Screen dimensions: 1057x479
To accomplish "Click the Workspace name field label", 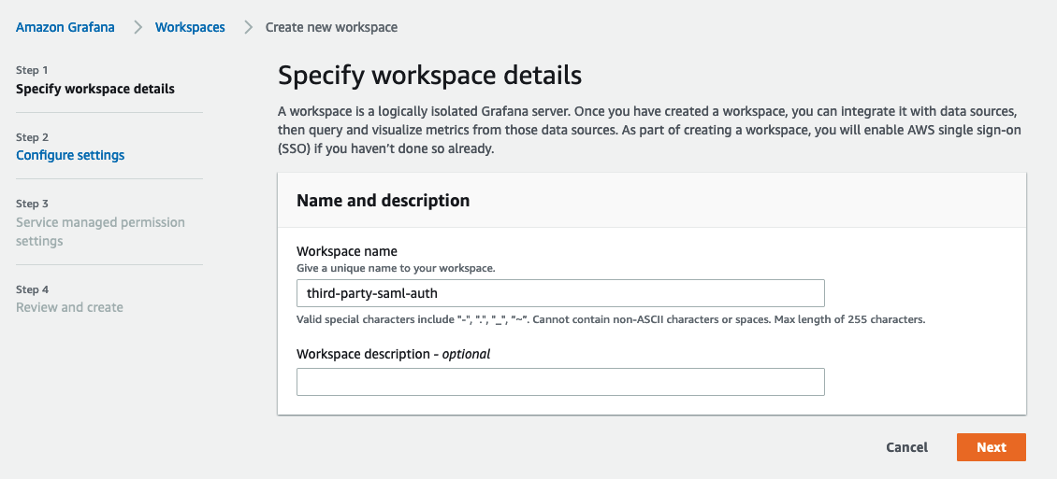I will (346, 251).
